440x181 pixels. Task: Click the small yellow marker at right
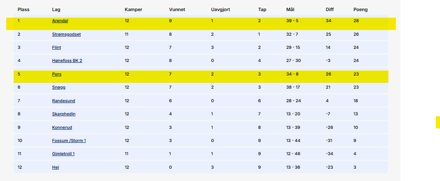click(x=438, y=122)
